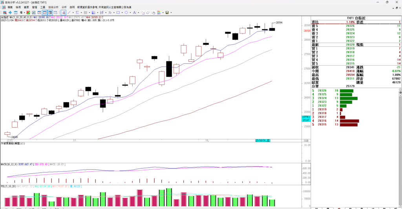Toggle the highlighted drawing mode button
The image size is (402, 209).
click(63, 13)
